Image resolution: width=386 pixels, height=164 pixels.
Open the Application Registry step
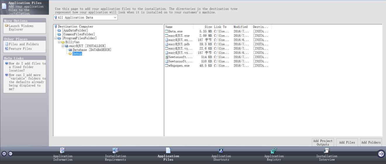274,154
